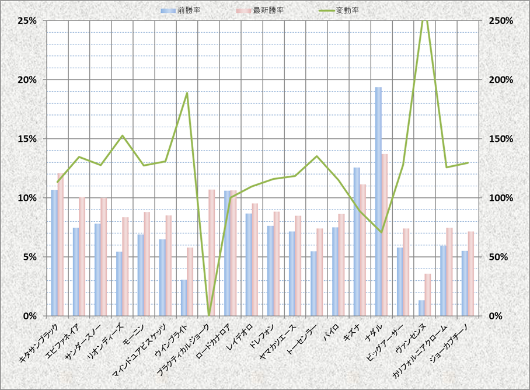Click the blue bar for ウインブライト
The width and height of the screenshot is (530, 390).
click(x=184, y=298)
